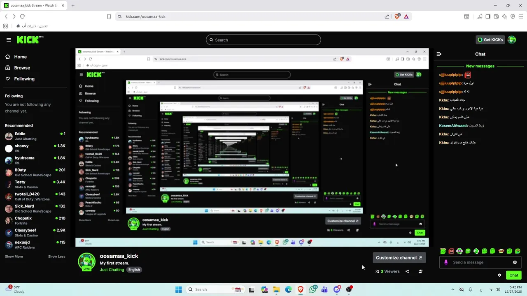527x296 pixels.
Task: Click the oosamaa_kick live avatar
Action: [x=86, y=262]
